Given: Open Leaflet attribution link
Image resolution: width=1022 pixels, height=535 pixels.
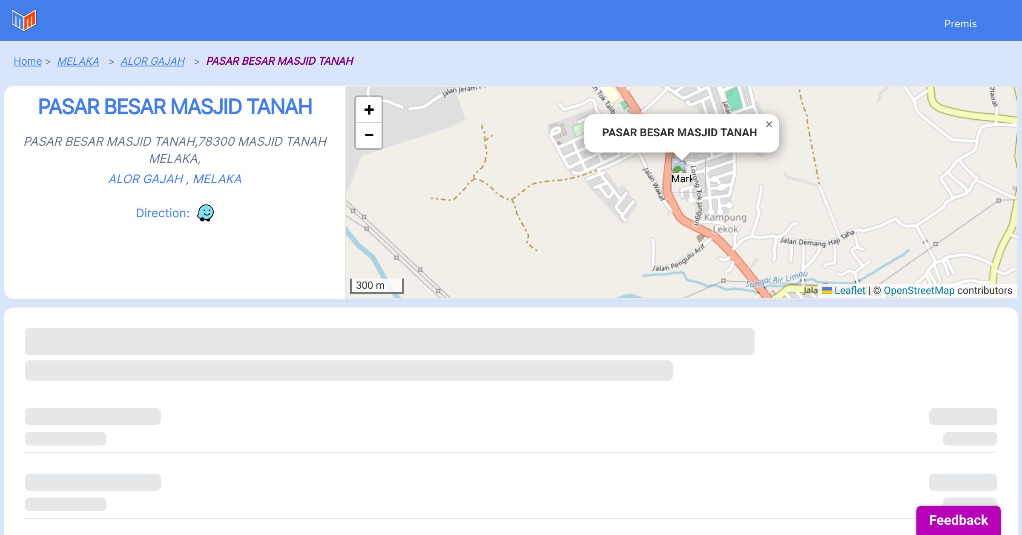Looking at the screenshot, I should 850,291.
